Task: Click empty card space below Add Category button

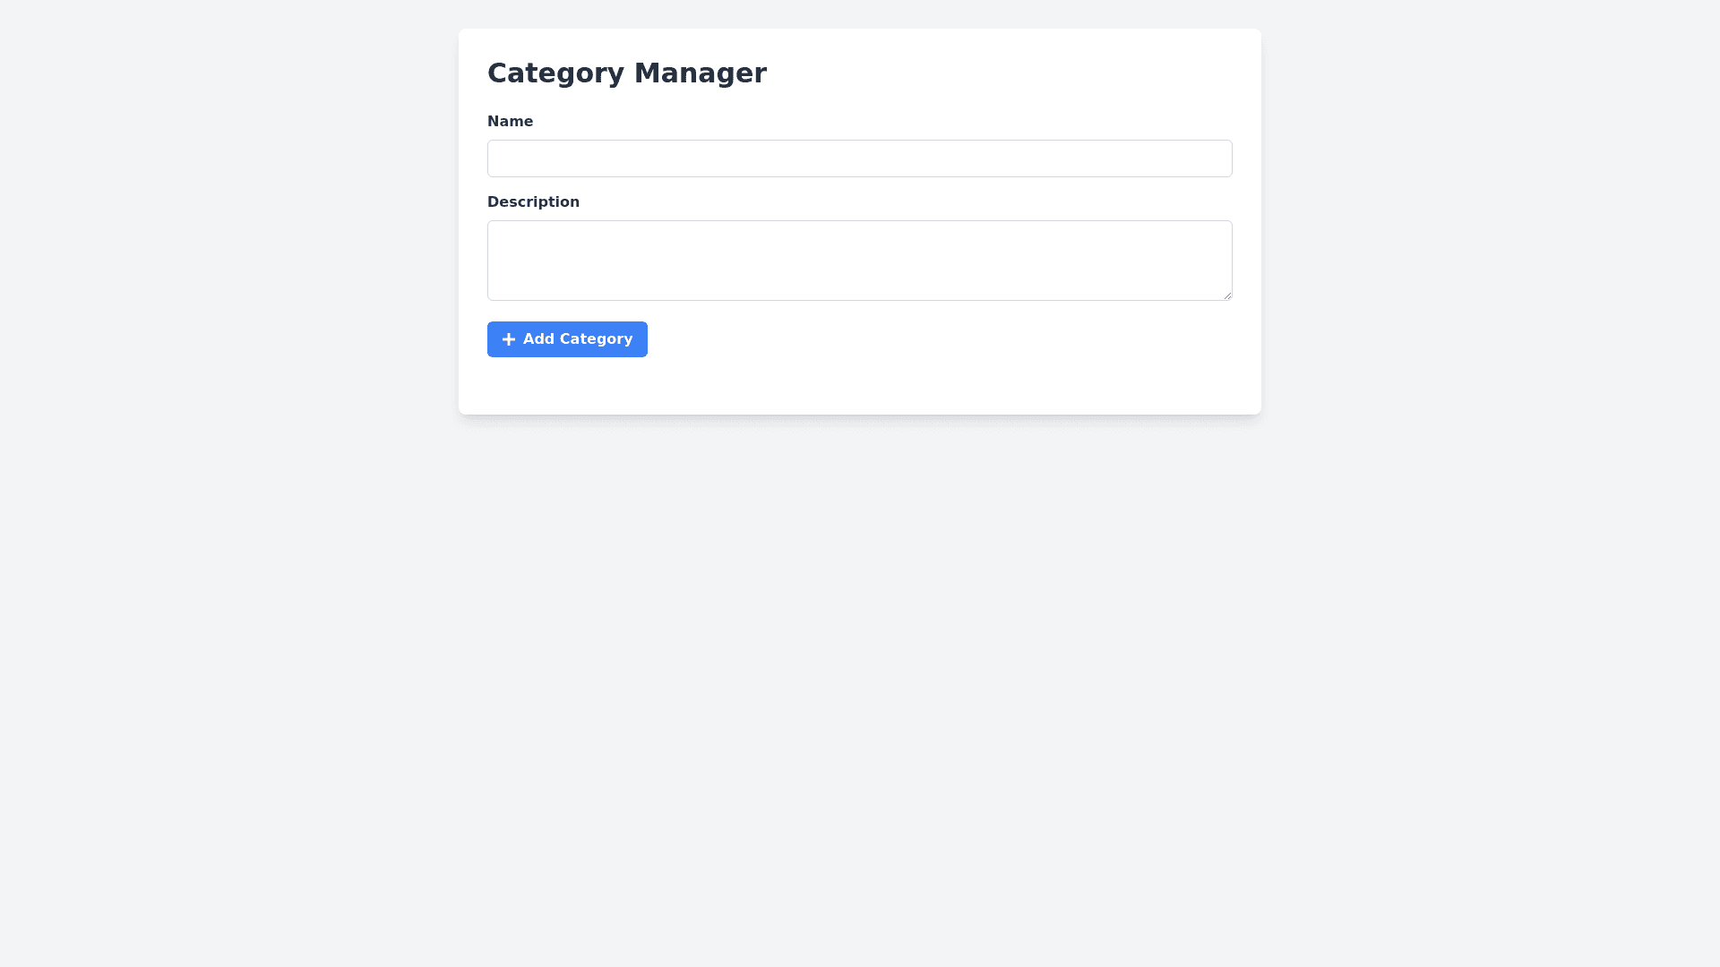Action: (568, 387)
